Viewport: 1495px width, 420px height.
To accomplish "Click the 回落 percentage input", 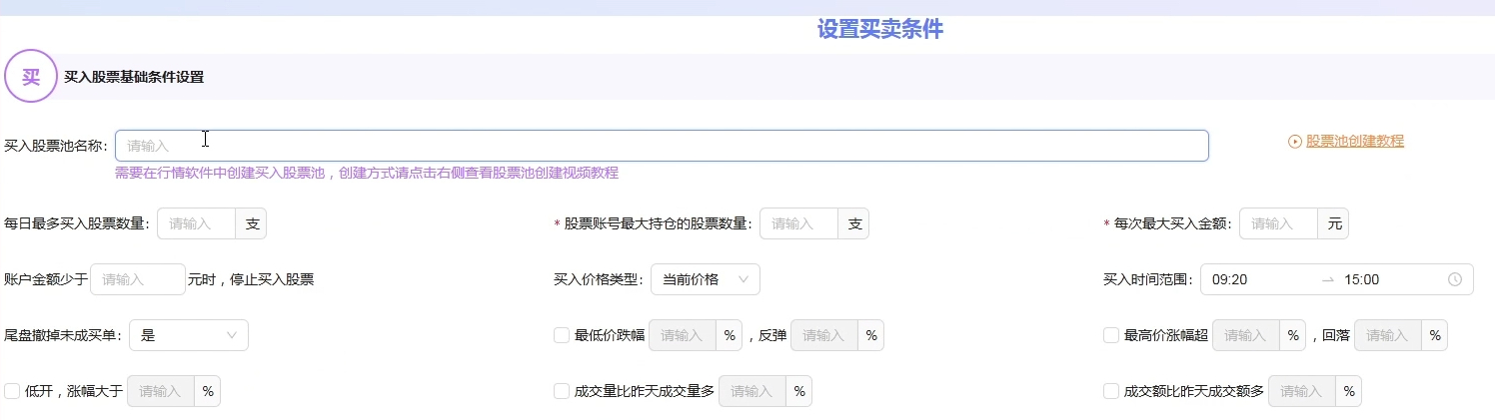I will (x=1388, y=335).
